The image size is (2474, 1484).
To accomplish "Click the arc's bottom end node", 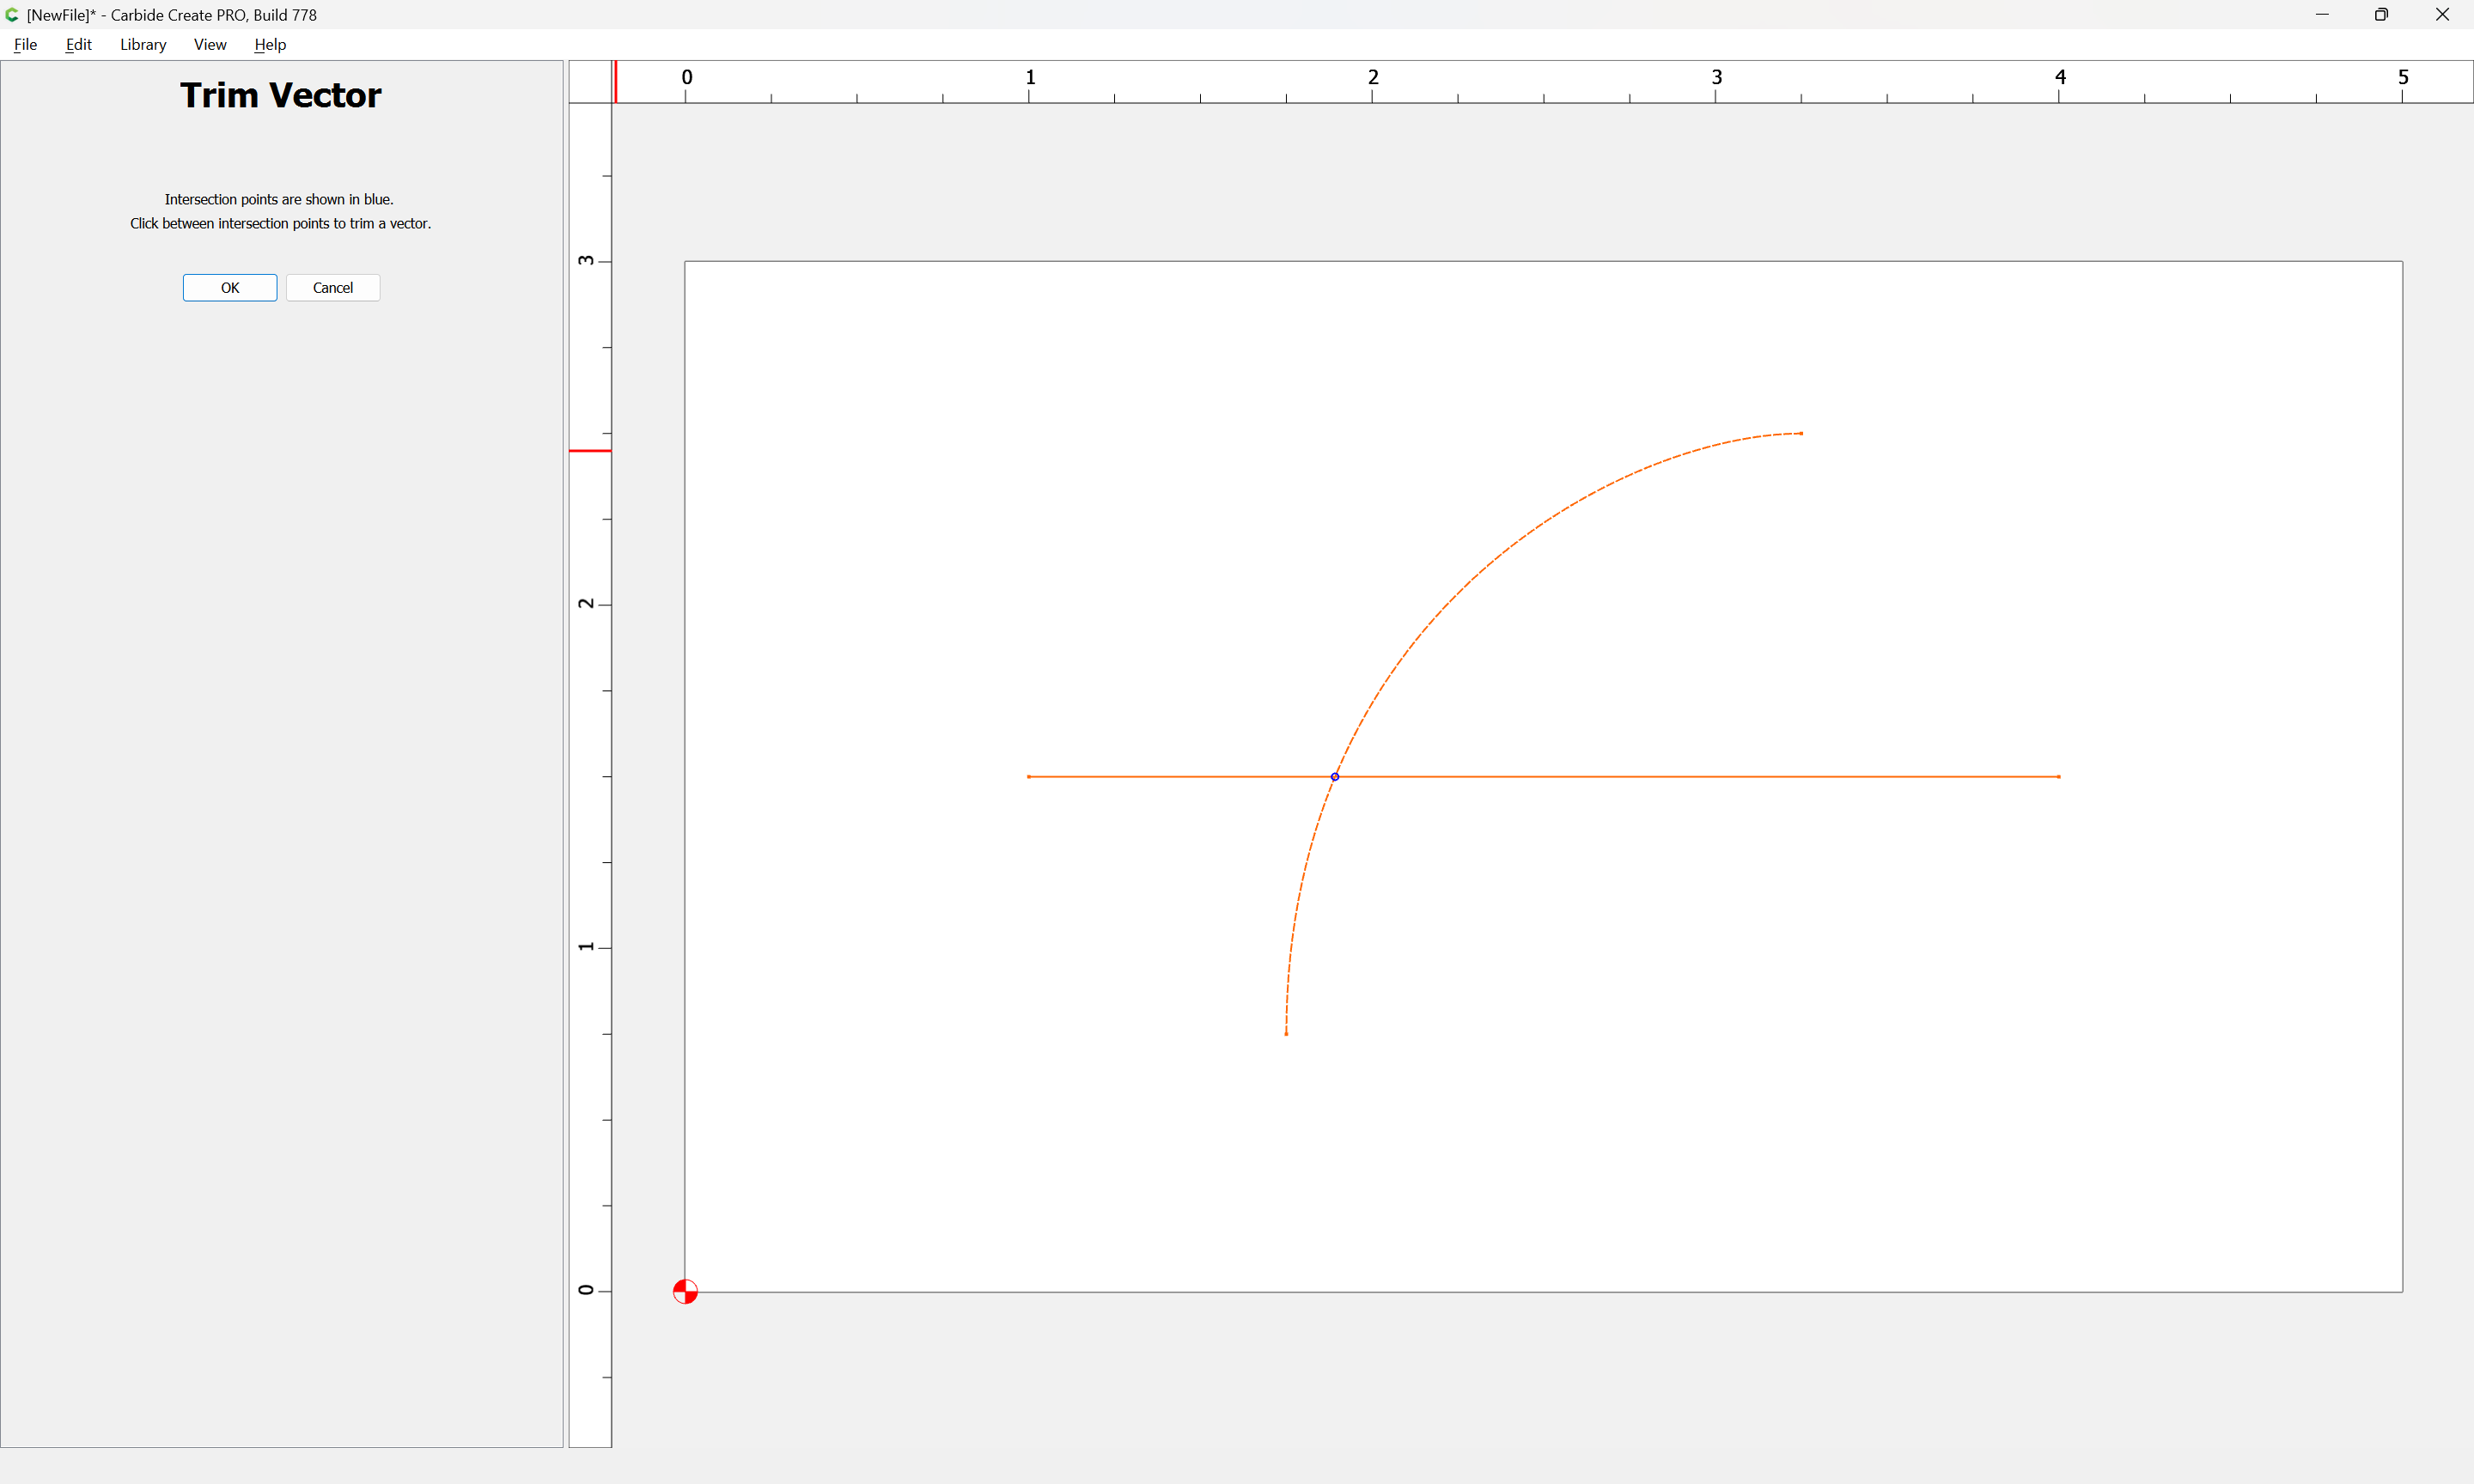I will [1286, 1034].
